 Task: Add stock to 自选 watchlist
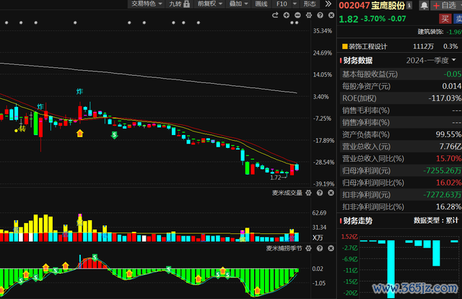tap(446, 5)
